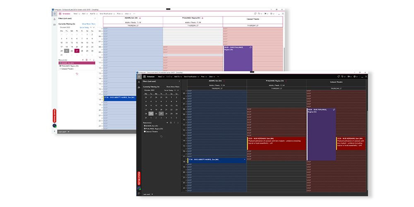The image size is (414, 207).
Task: Click user avatar in dark window sidebar
Action: 139,188
